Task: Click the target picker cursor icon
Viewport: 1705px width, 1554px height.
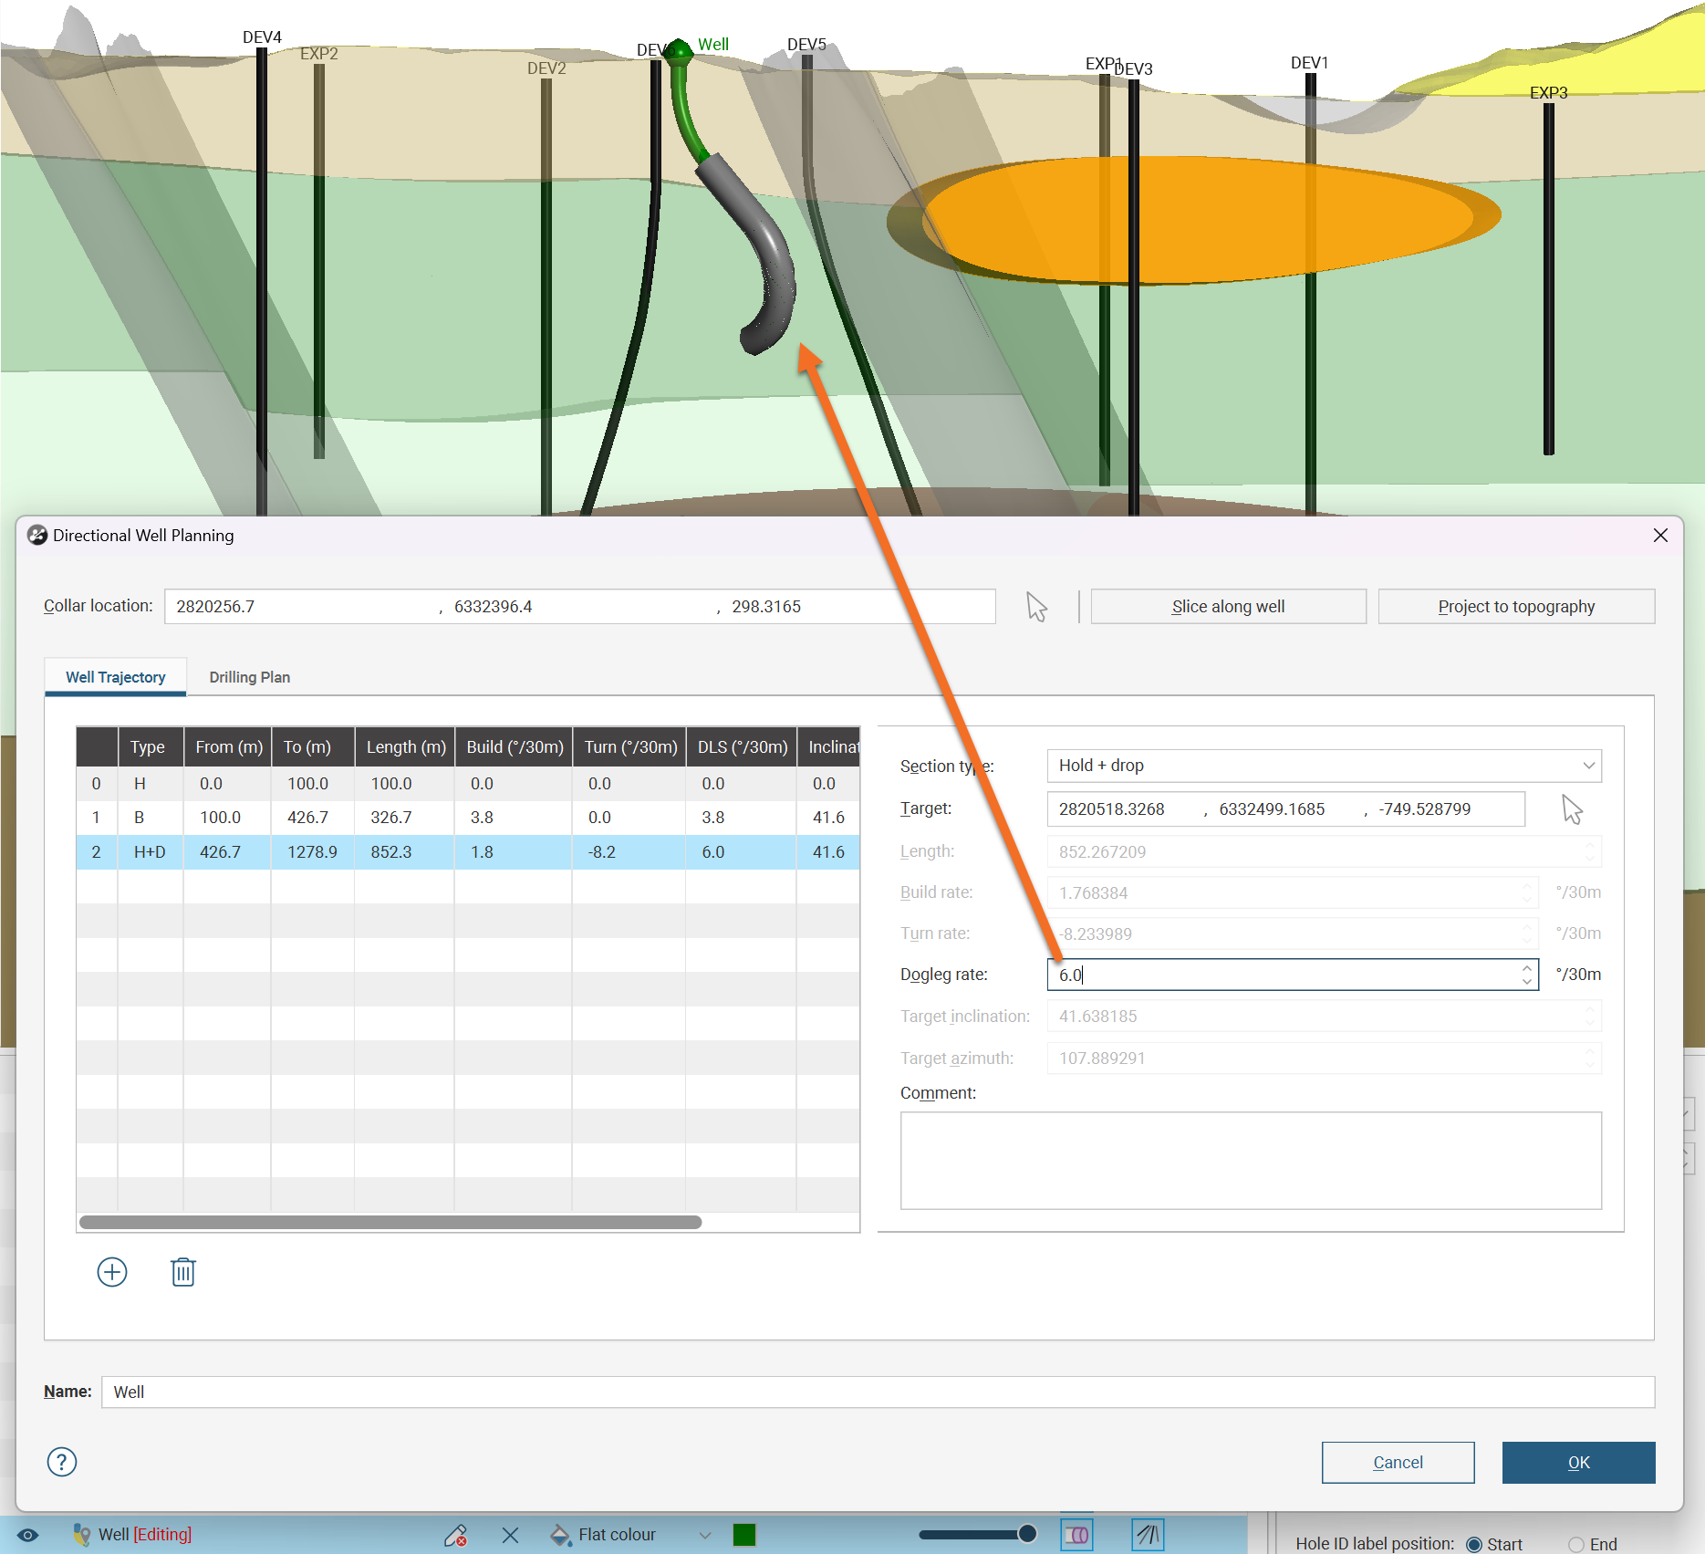Action: pos(1572,809)
